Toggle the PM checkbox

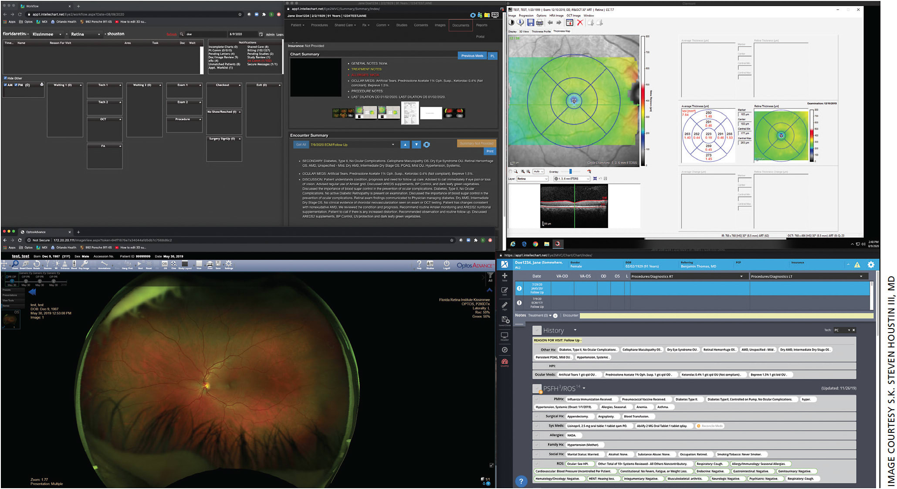[x=16, y=85]
